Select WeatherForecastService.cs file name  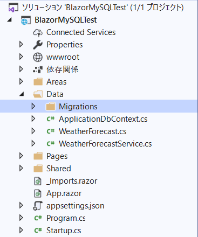coord(105,144)
